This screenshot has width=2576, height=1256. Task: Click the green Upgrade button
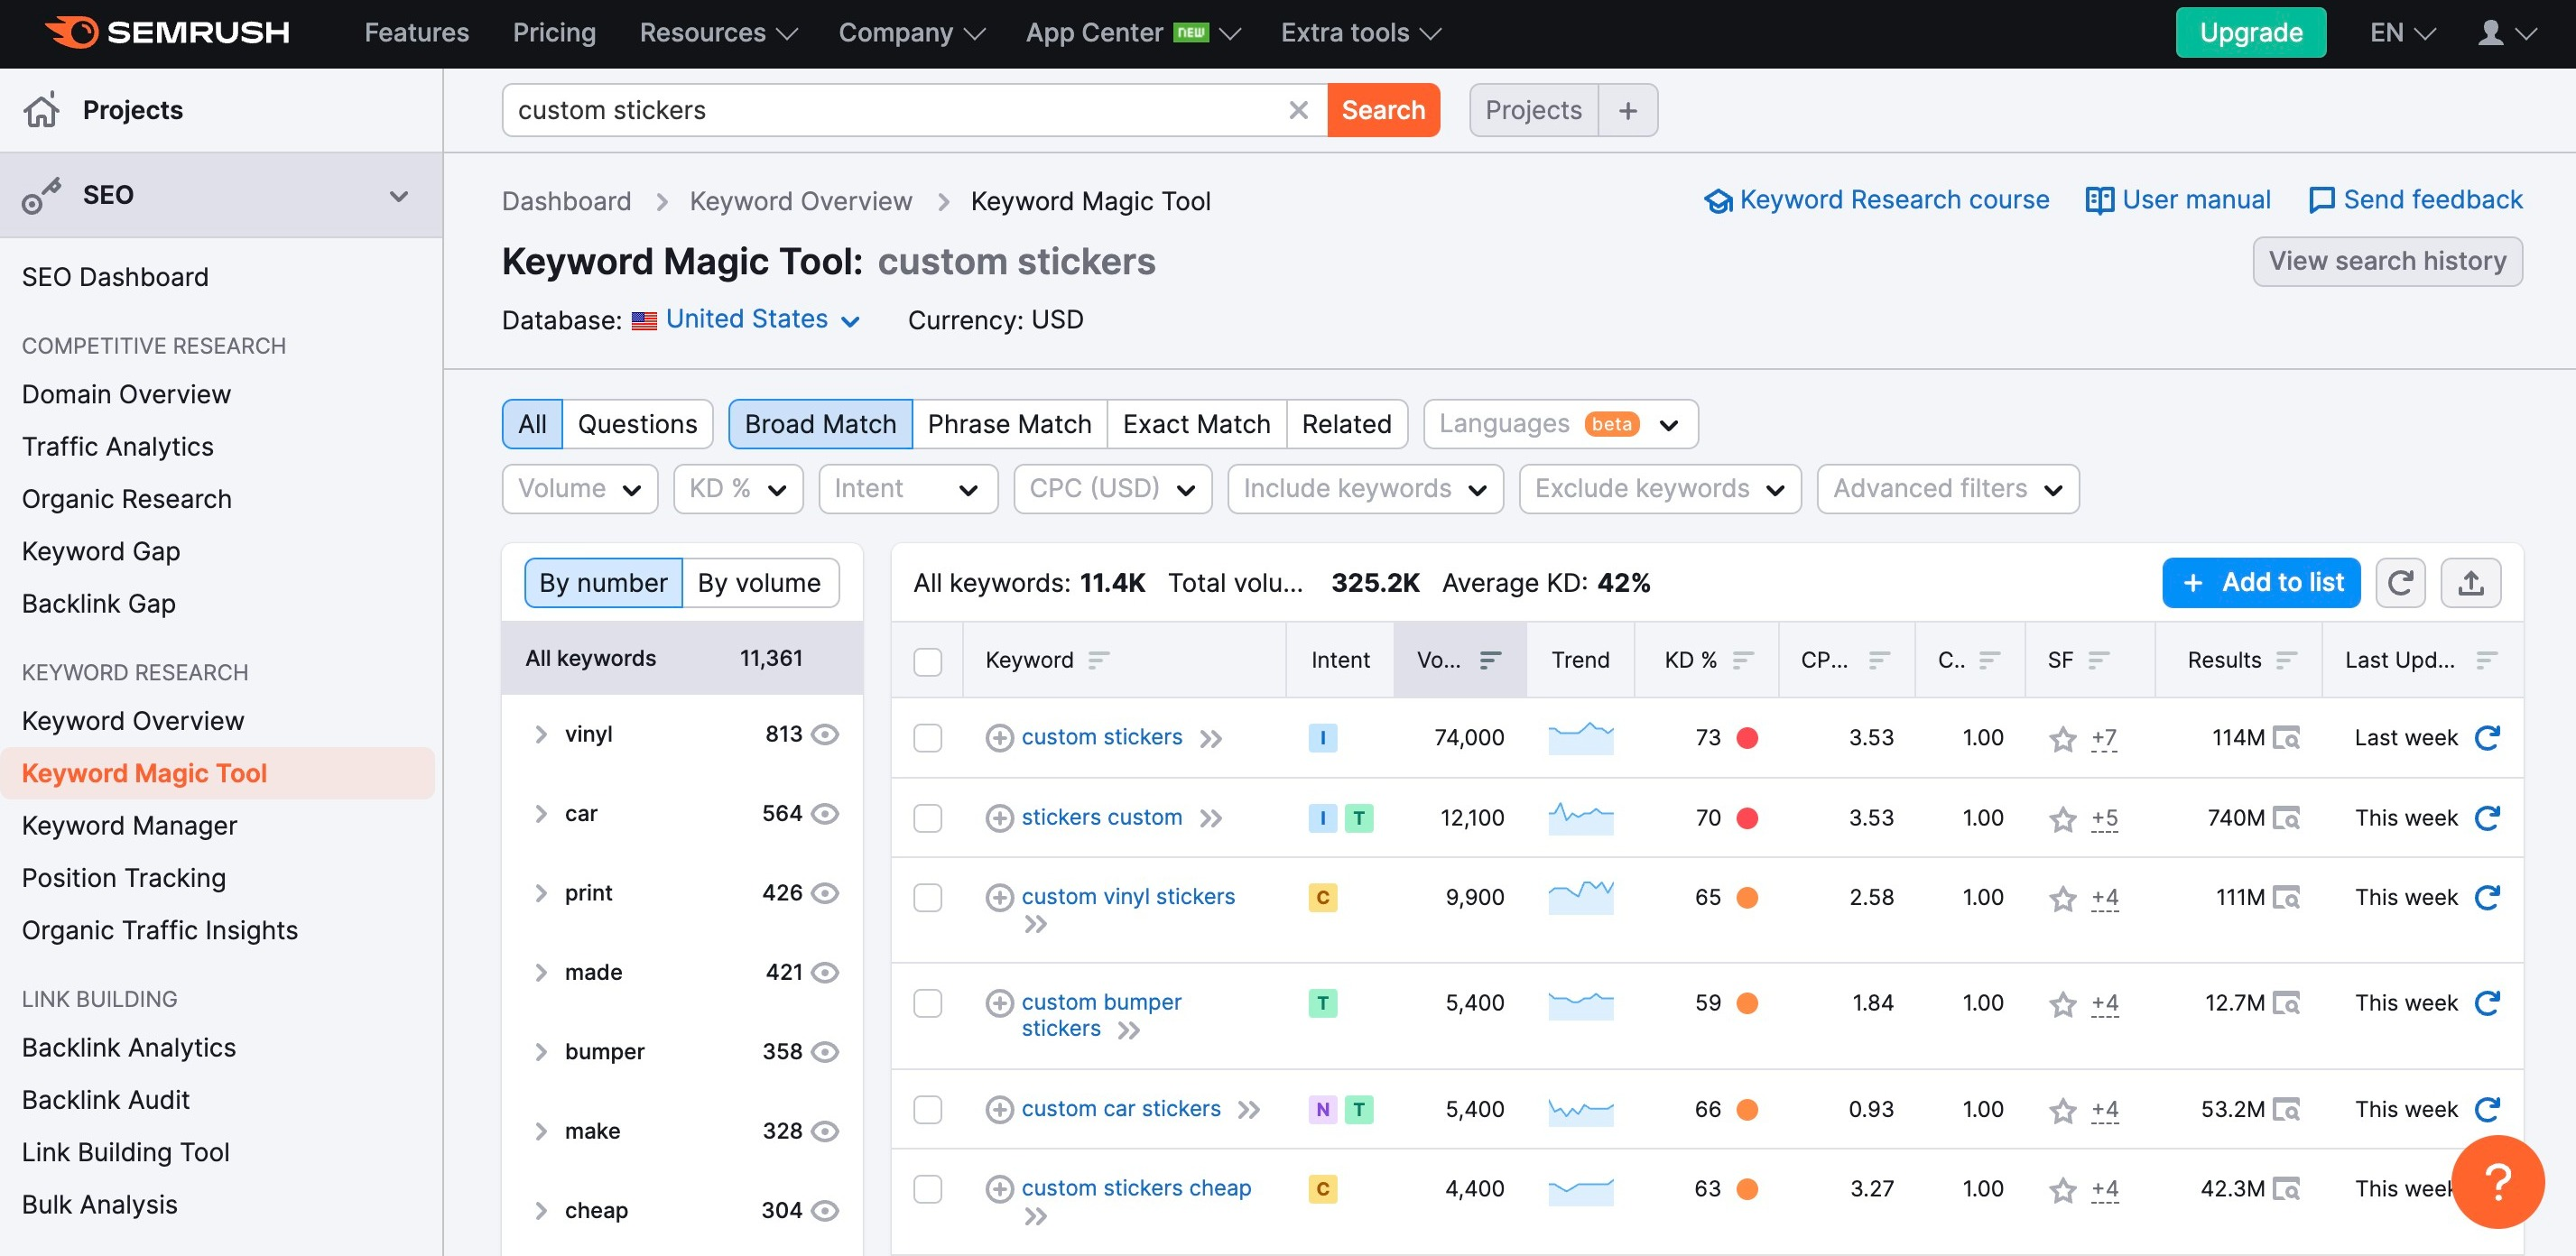2250,33
